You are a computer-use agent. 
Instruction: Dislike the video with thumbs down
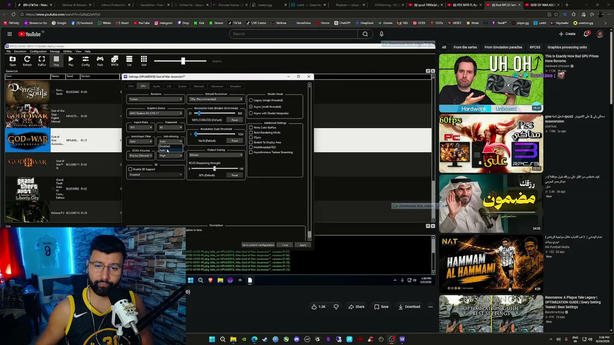(x=336, y=307)
